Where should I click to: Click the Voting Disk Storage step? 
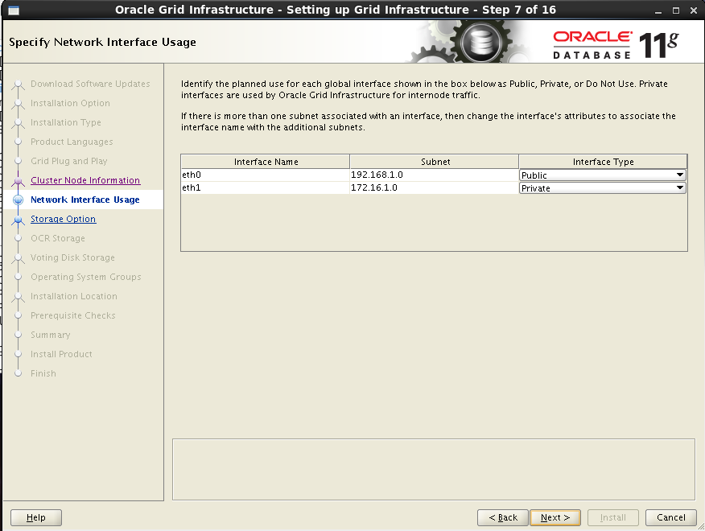(x=72, y=257)
